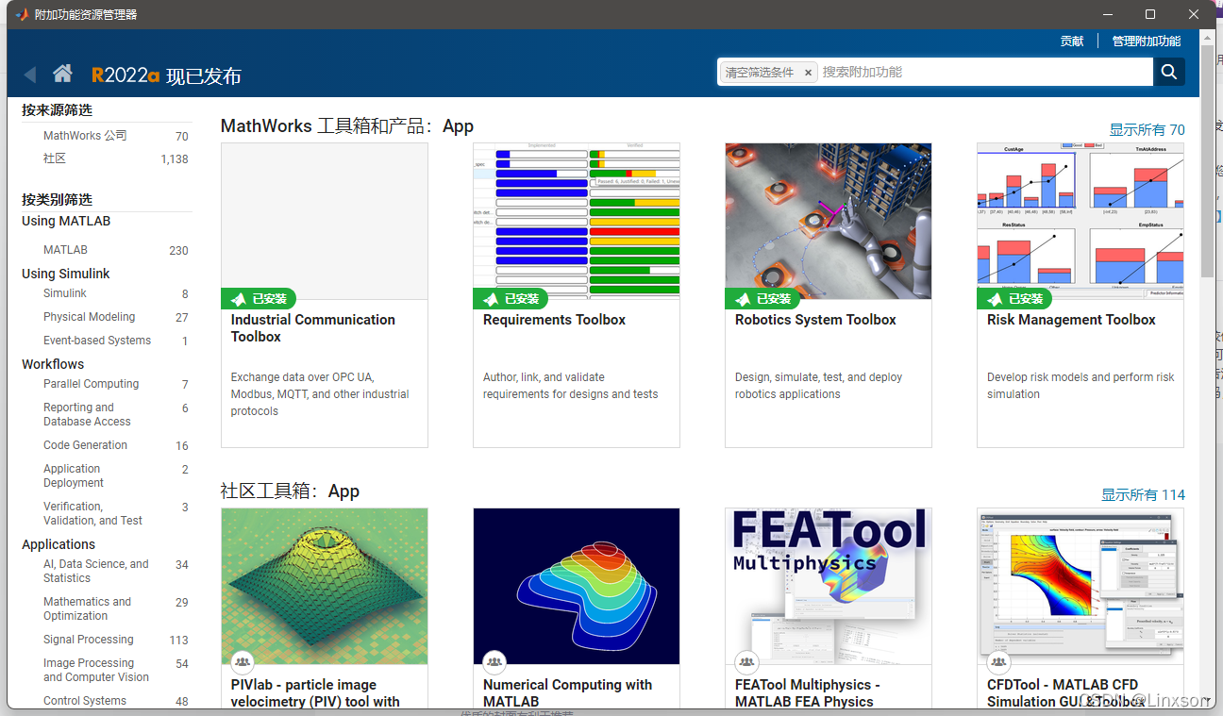Click the 已安装 badge on Industrial Communication Toolbox

coord(259,298)
